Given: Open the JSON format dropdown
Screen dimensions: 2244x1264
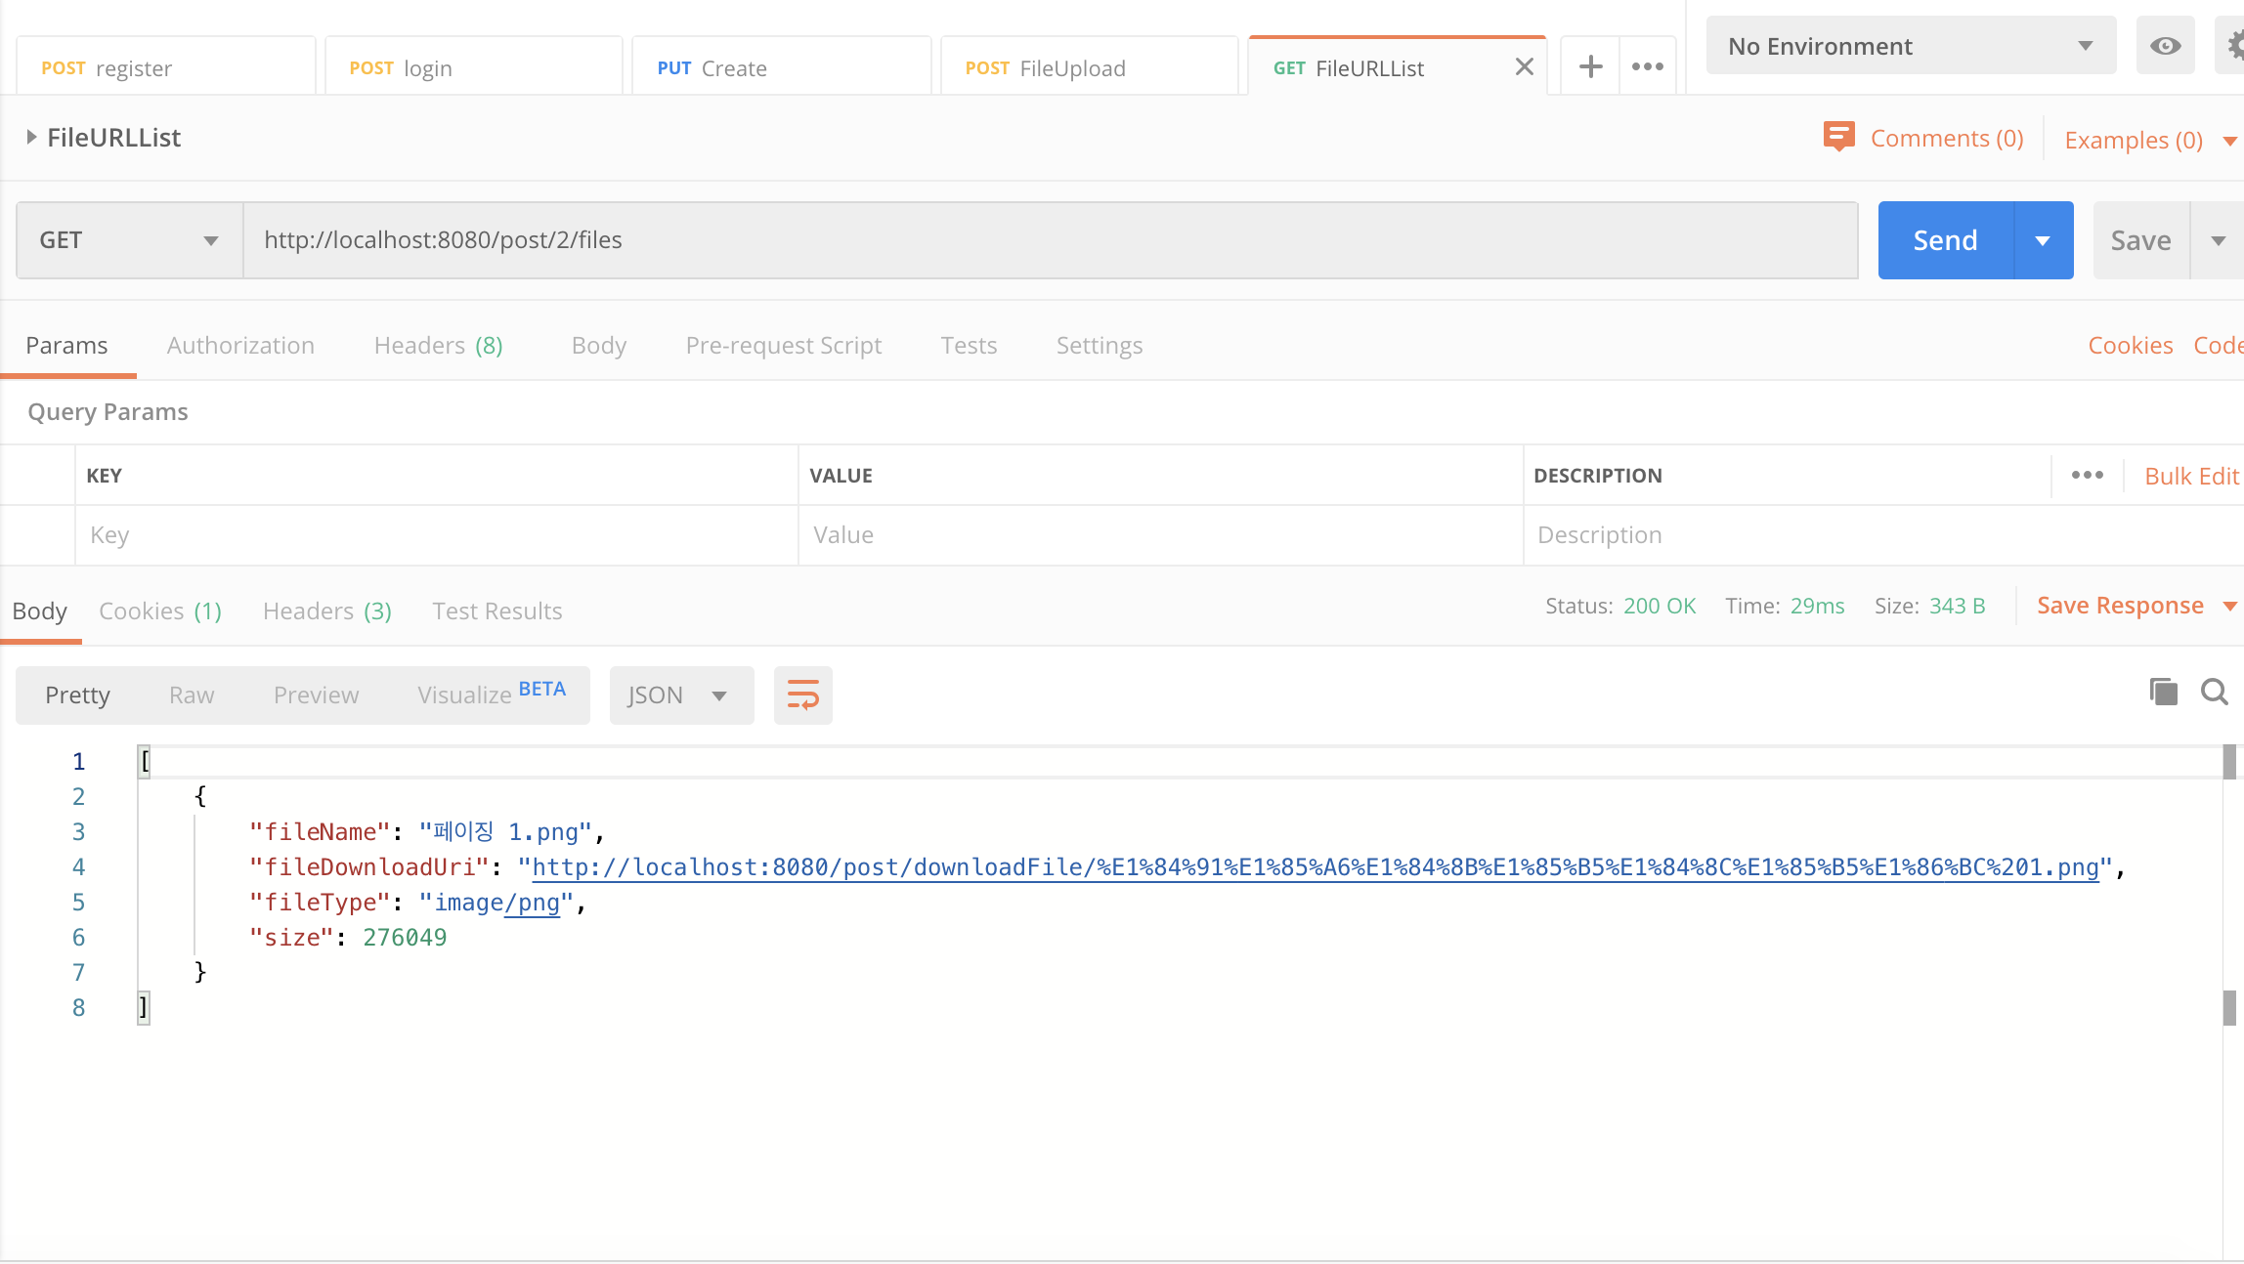Looking at the screenshot, I should point(680,695).
